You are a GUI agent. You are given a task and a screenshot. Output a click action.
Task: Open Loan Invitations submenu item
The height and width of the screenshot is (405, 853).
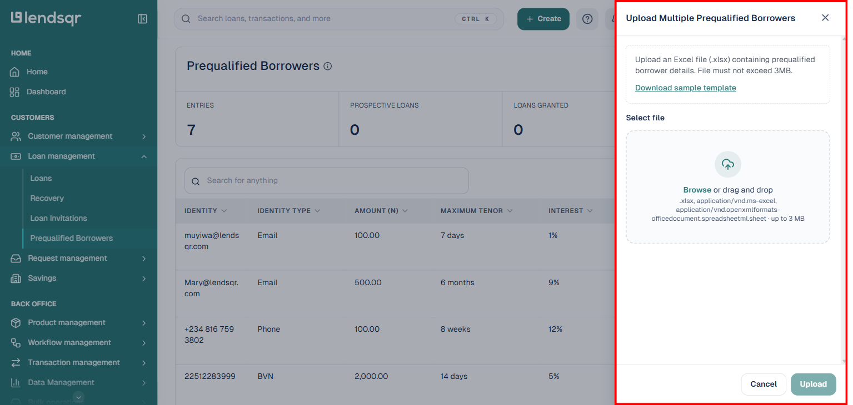(x=58, y=218)
